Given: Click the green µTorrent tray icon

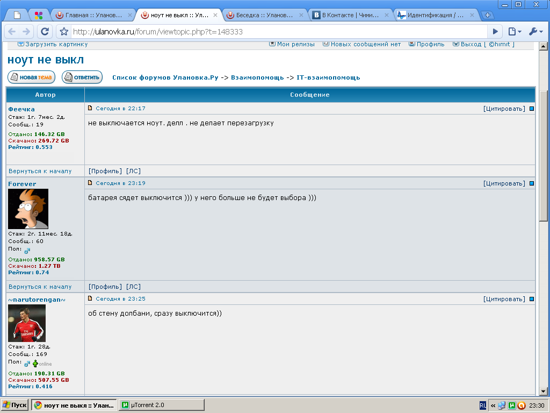Looking at the screenshot, I should pyautogui.click(x=512, y=405).
